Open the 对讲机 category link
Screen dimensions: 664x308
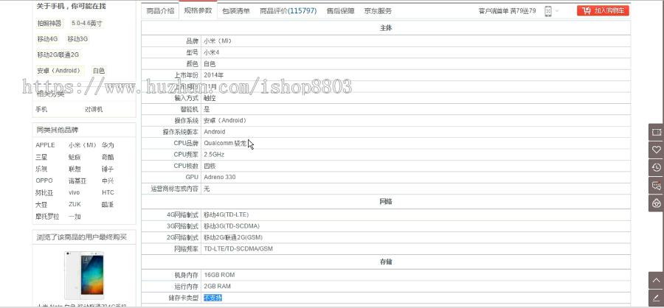click(94, 109)
